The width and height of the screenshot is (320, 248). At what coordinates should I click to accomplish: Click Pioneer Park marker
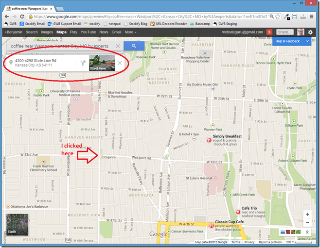point(213,125)
